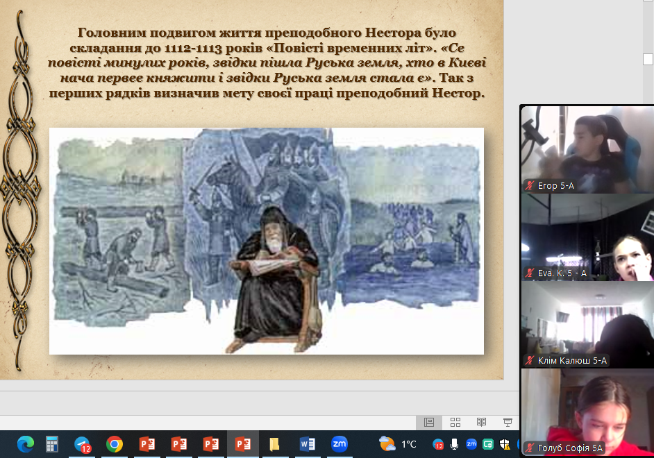Viewport: 654px width, 458px height.
Task: Click muted mic icon next to Голуб Софія 5А
Action: 530,448
